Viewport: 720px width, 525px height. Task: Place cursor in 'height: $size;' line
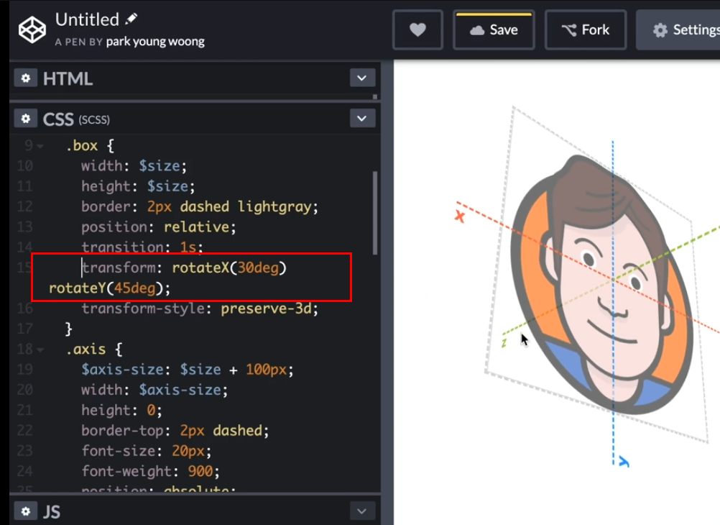(138, 186)
